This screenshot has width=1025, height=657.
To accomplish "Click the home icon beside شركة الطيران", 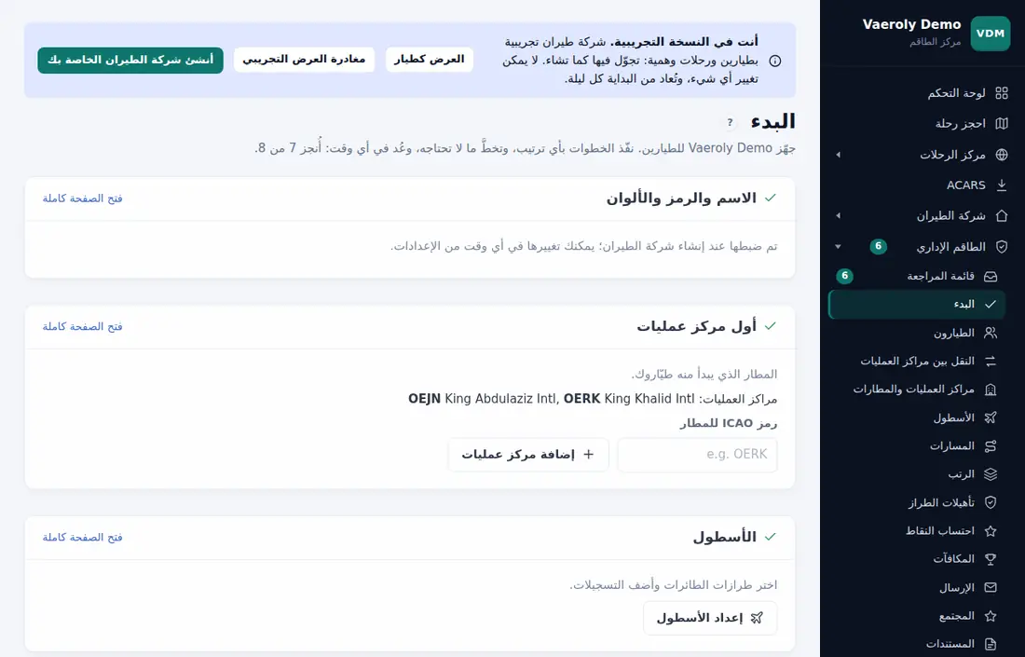I will [1002, 215].
